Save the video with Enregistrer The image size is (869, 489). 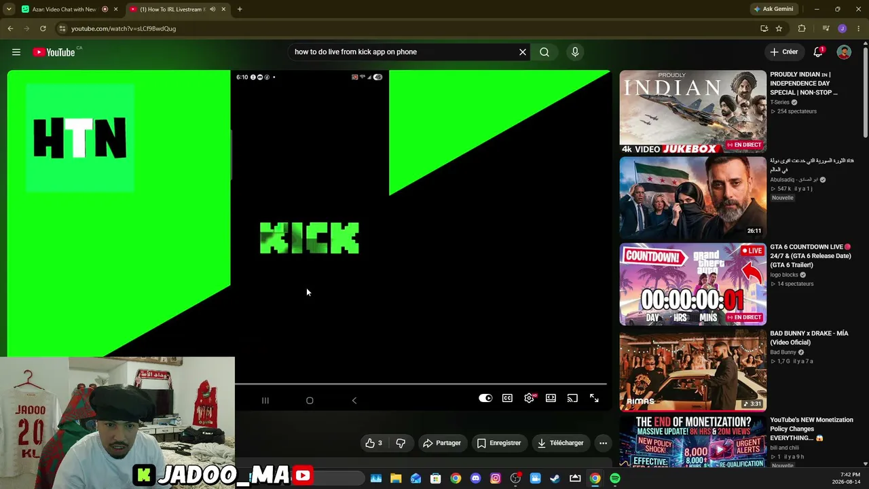tap(499, 443)
